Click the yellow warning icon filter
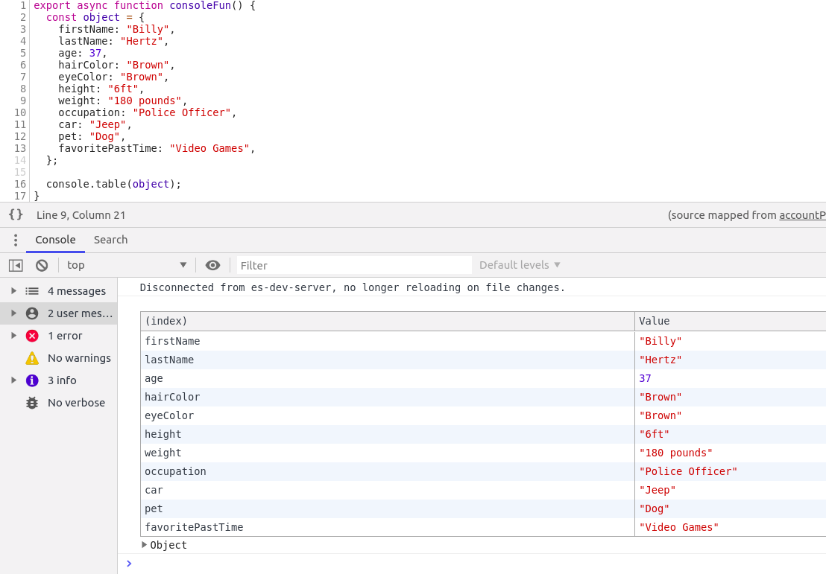 pyautogui.click(x=31, y=358)
